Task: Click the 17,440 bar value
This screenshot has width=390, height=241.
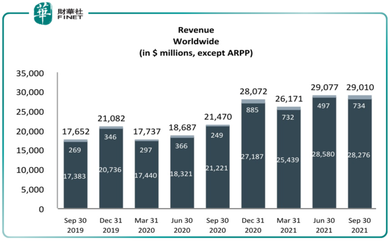Action: [146, 176]
